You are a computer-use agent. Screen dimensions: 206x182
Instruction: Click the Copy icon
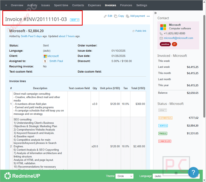point(116,16)
